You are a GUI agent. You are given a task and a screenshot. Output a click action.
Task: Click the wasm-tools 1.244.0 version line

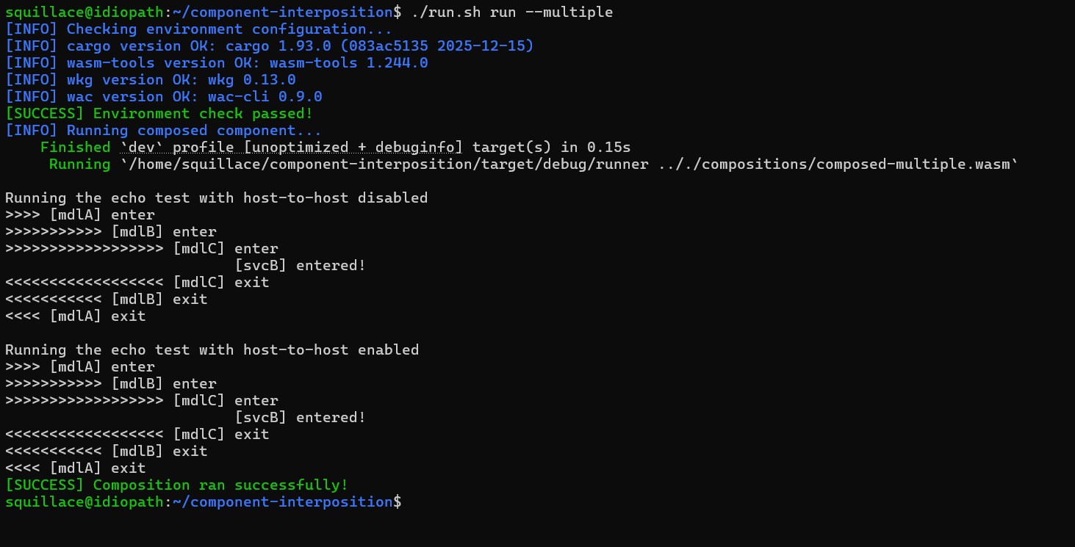(216, 62)
